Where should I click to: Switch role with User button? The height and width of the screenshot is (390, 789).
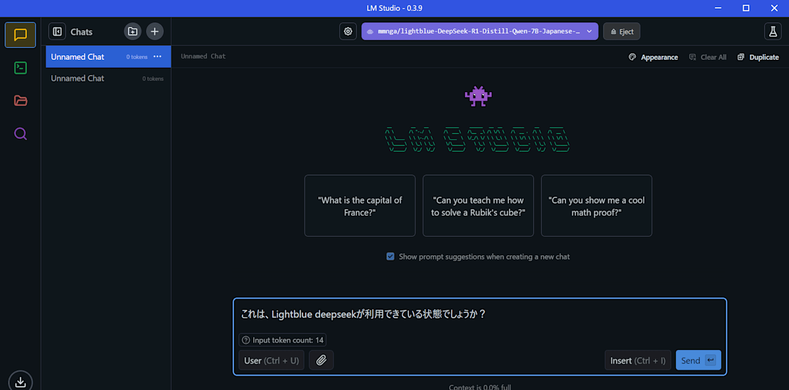(272, 360)
